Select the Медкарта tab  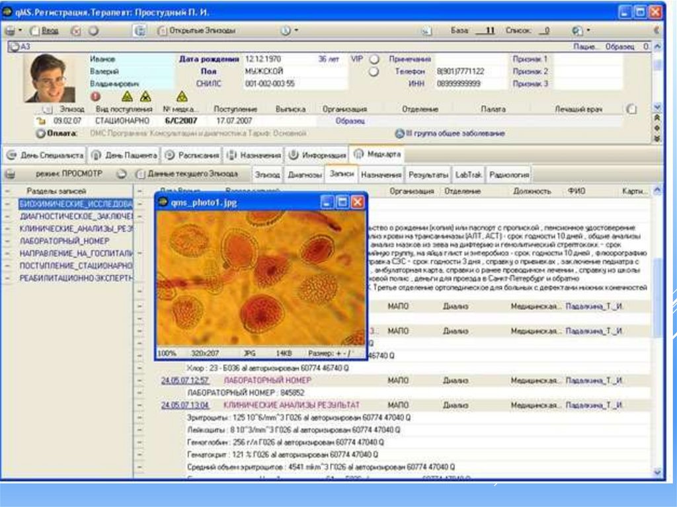[x=378, y=154]
